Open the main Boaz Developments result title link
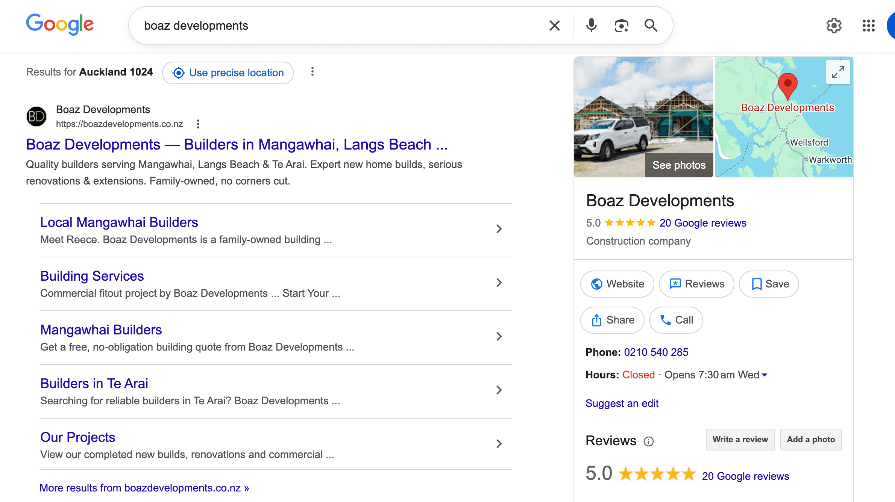This screenshot has height=502, width=895. pos(237,145)
